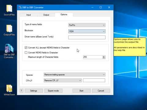Click the 'Maximum length of Character fields' label
147x110 pixels.
click(x=43, y=57)
